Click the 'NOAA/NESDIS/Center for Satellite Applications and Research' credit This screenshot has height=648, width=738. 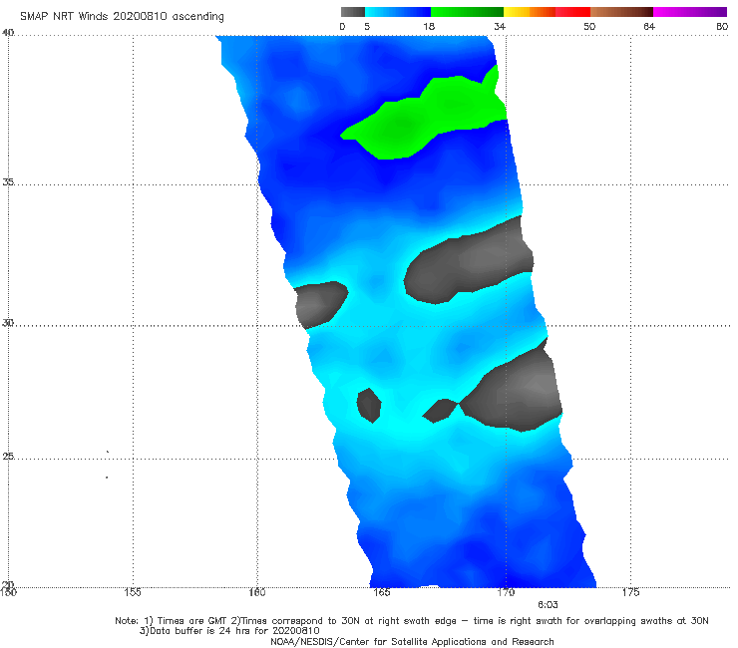pyautogui.click(x=412, y=641)
